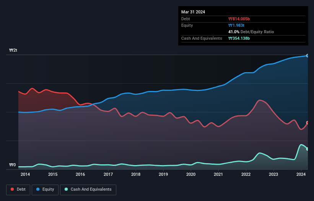This screenshot has height=201, width=314.
Task: Click the red Debt legend color dot
Action: (x=12, y=189)
